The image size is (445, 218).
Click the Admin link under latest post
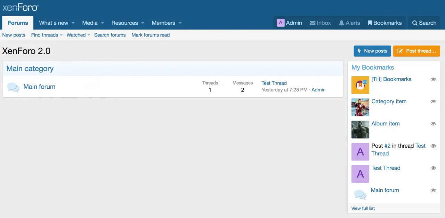pyautogui.click(x=318, y=90)
